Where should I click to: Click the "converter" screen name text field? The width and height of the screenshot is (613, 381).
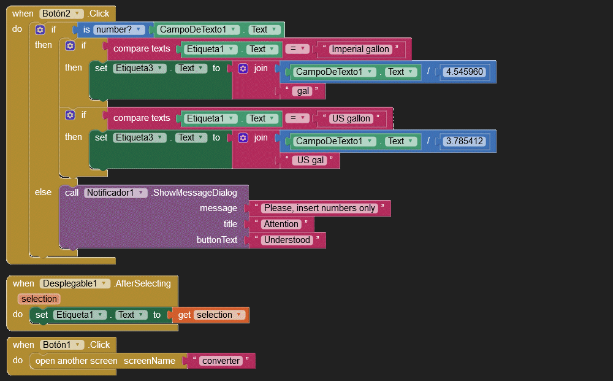pyautogui.click(x=221, y=361)
